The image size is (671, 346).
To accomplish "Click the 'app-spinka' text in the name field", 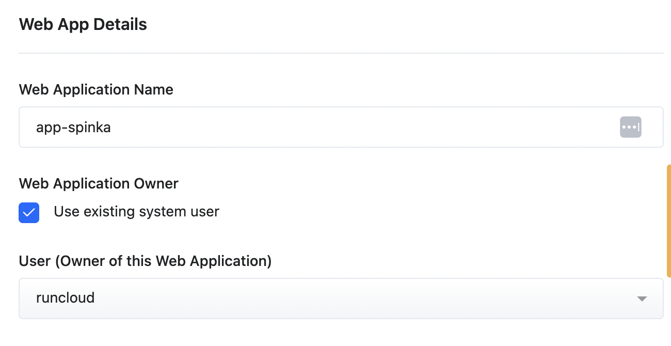I will 73,127.
